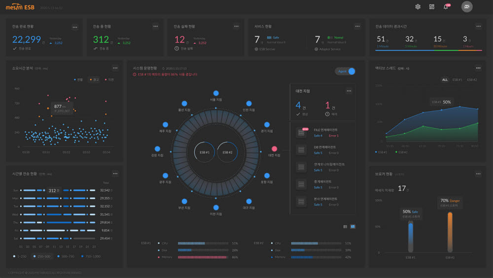Image resolution: width=493 pixels, height=278 pixels.
Task: Select the ESB #1 tab in active threads
Action: pyautogui.click(x=457, y=80)
